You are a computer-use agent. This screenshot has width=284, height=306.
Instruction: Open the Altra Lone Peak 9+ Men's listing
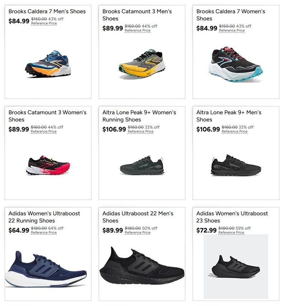(230, 116)
